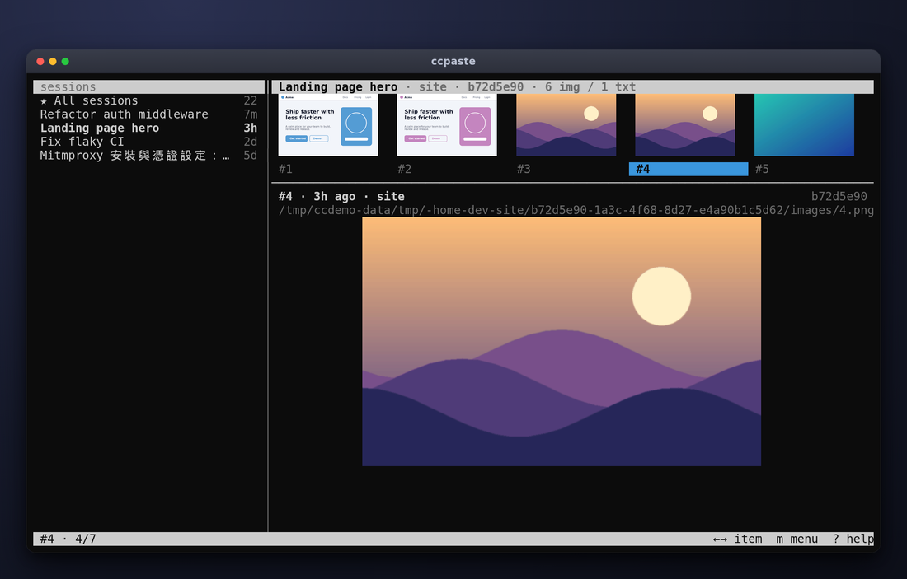The width and height of the screenshot is (907, 579).
Task: Click the 5d age on Mitmproxy row
Action: 251,156
